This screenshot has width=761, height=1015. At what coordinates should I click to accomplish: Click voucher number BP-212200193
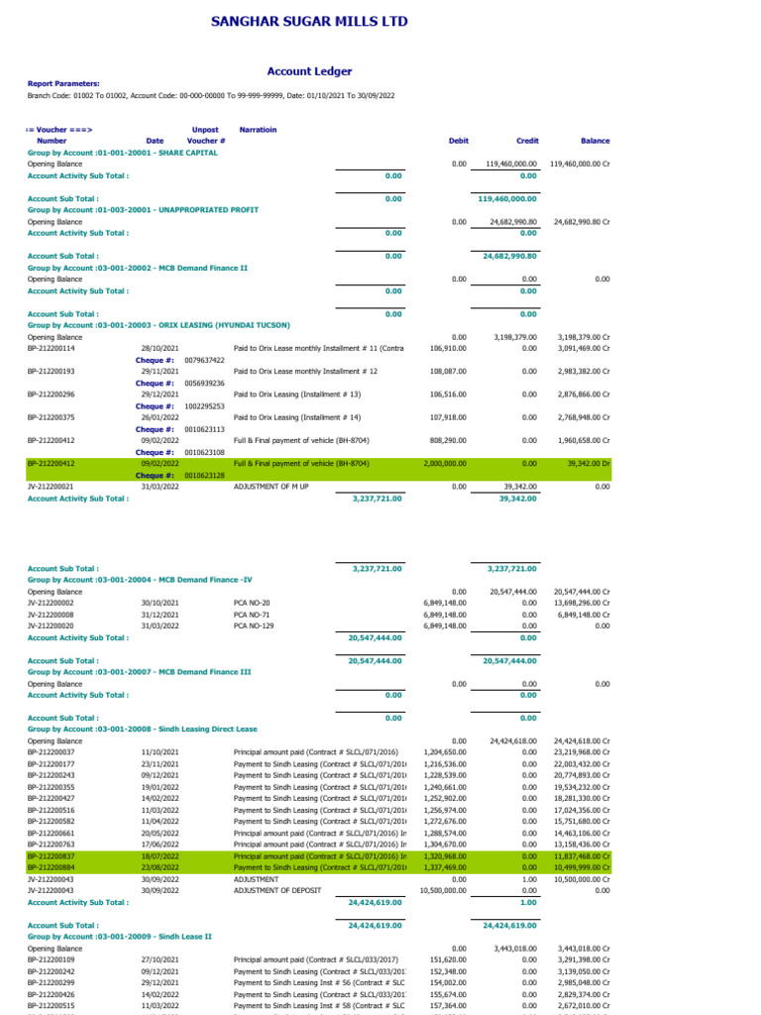click(x=52, y=372)
